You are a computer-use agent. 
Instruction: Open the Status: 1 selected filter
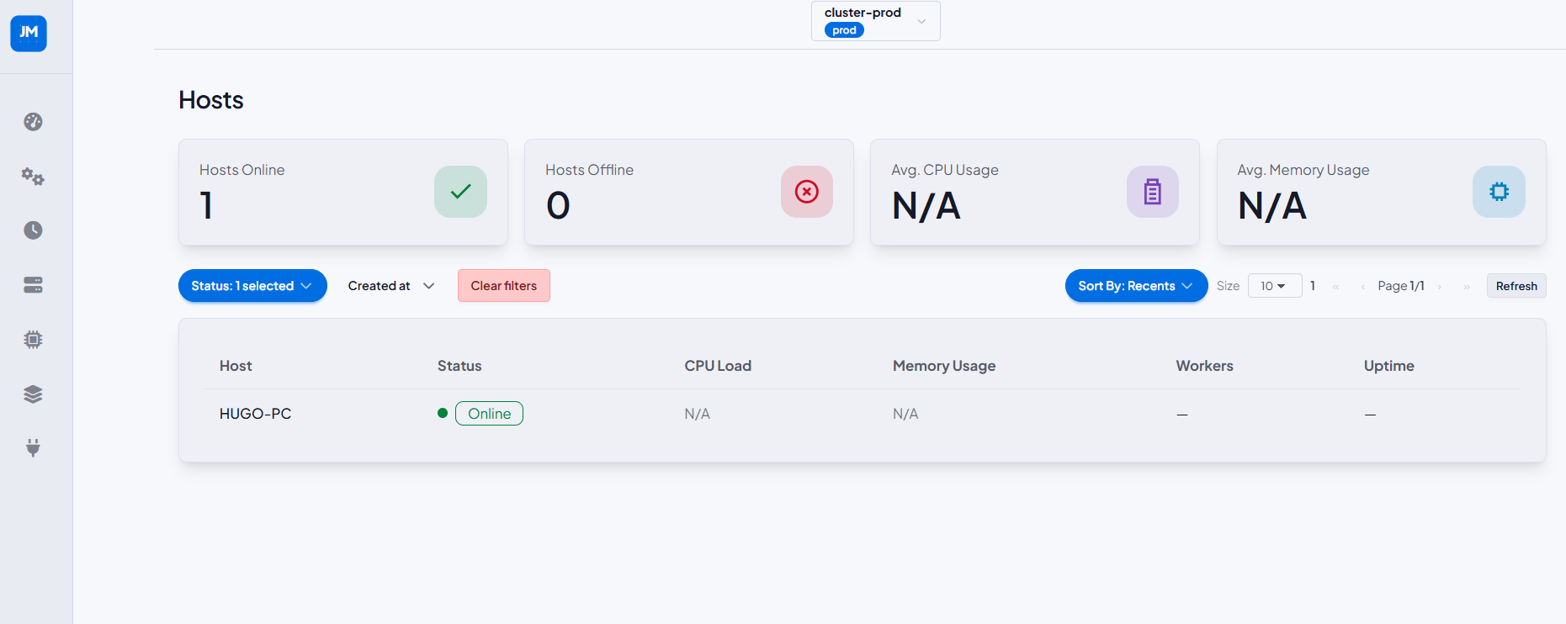pyautogui.click(x=252, y=286)
